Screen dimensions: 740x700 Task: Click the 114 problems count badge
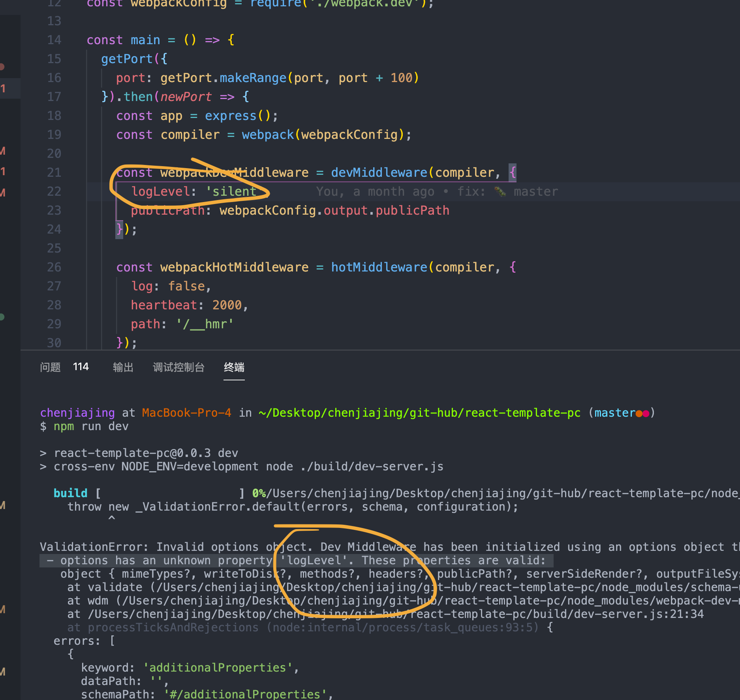click(x=81, y=367)
